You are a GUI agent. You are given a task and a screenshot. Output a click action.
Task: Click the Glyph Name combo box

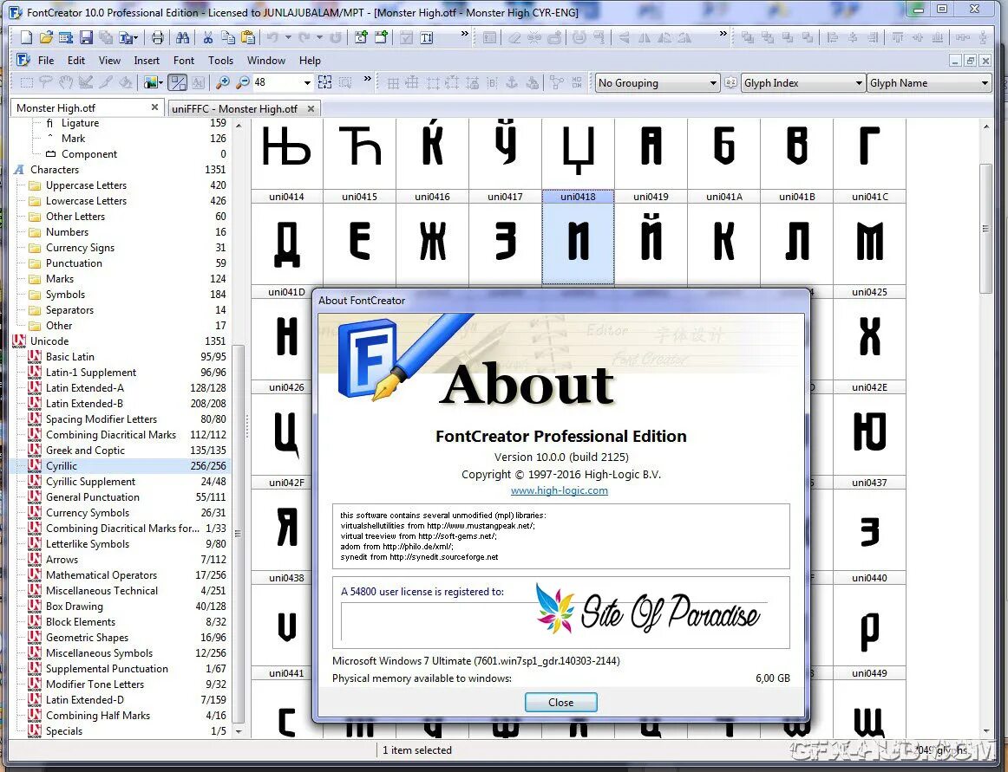[928, 82]
